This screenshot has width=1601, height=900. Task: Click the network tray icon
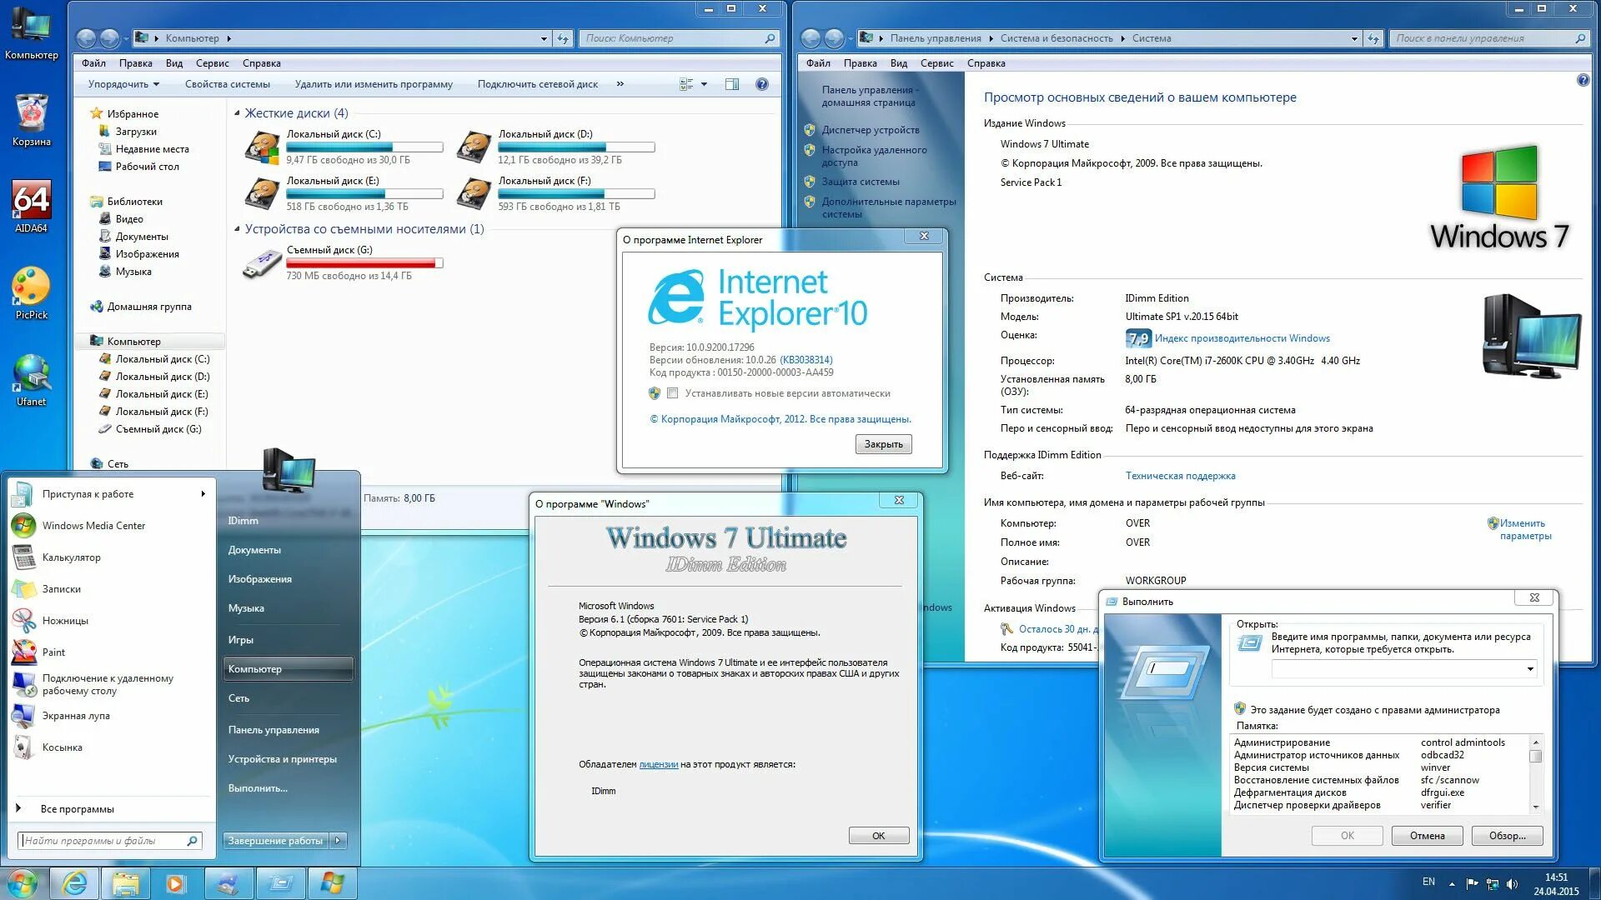[x=1493, y=883]
